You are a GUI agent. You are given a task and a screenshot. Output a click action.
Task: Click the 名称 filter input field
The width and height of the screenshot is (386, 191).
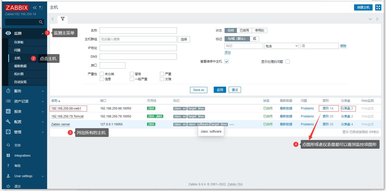[138, 31]
